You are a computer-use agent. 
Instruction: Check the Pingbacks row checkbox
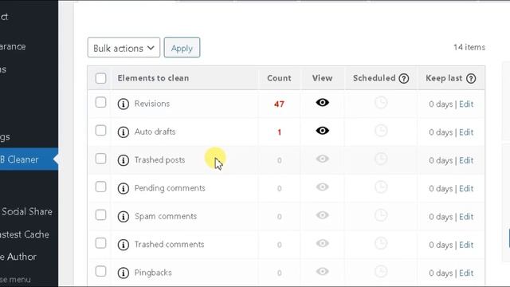(x=101, y=271)
